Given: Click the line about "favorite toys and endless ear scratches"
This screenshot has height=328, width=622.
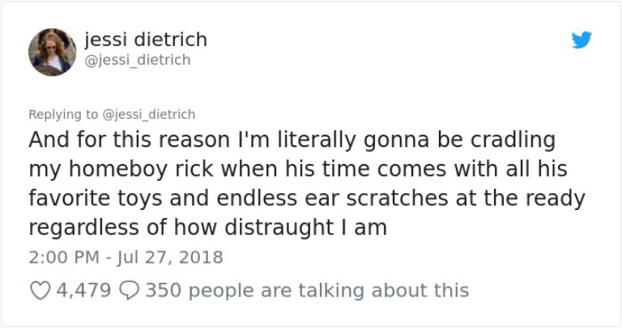Looking at the screenshot, I should (307, 199).
